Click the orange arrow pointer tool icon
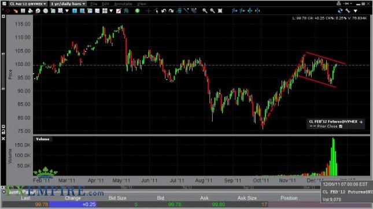The image size is (373, 209). coord(16,11)
